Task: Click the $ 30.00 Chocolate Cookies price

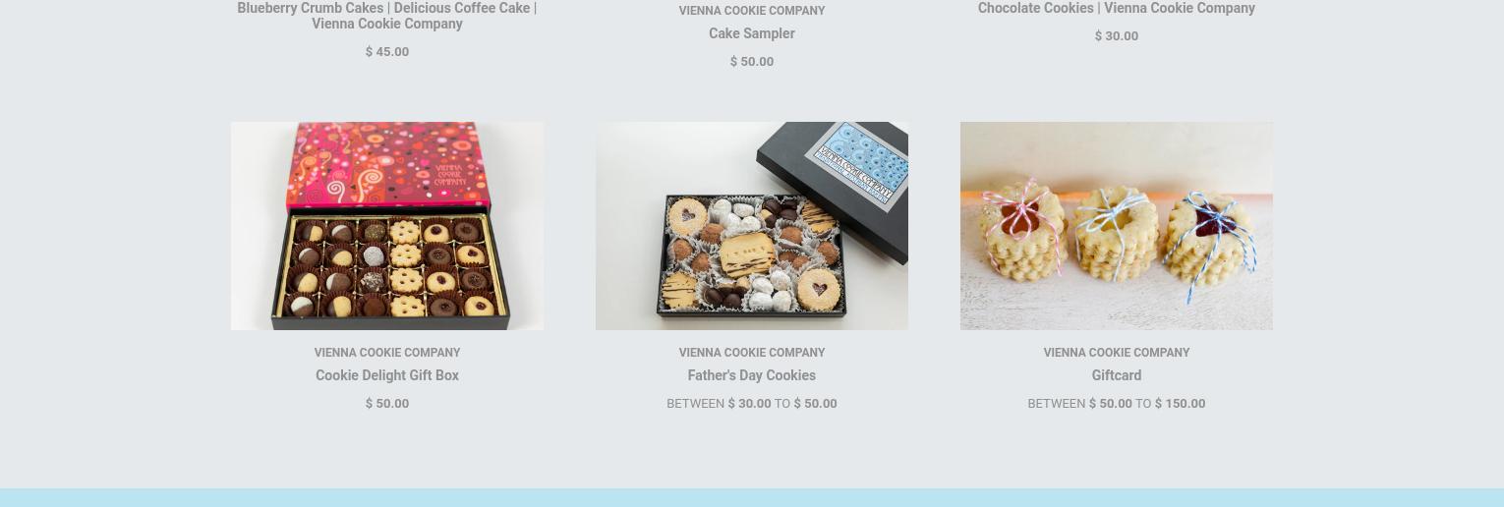Action: pyautogui.click(x=1117, y=36)
